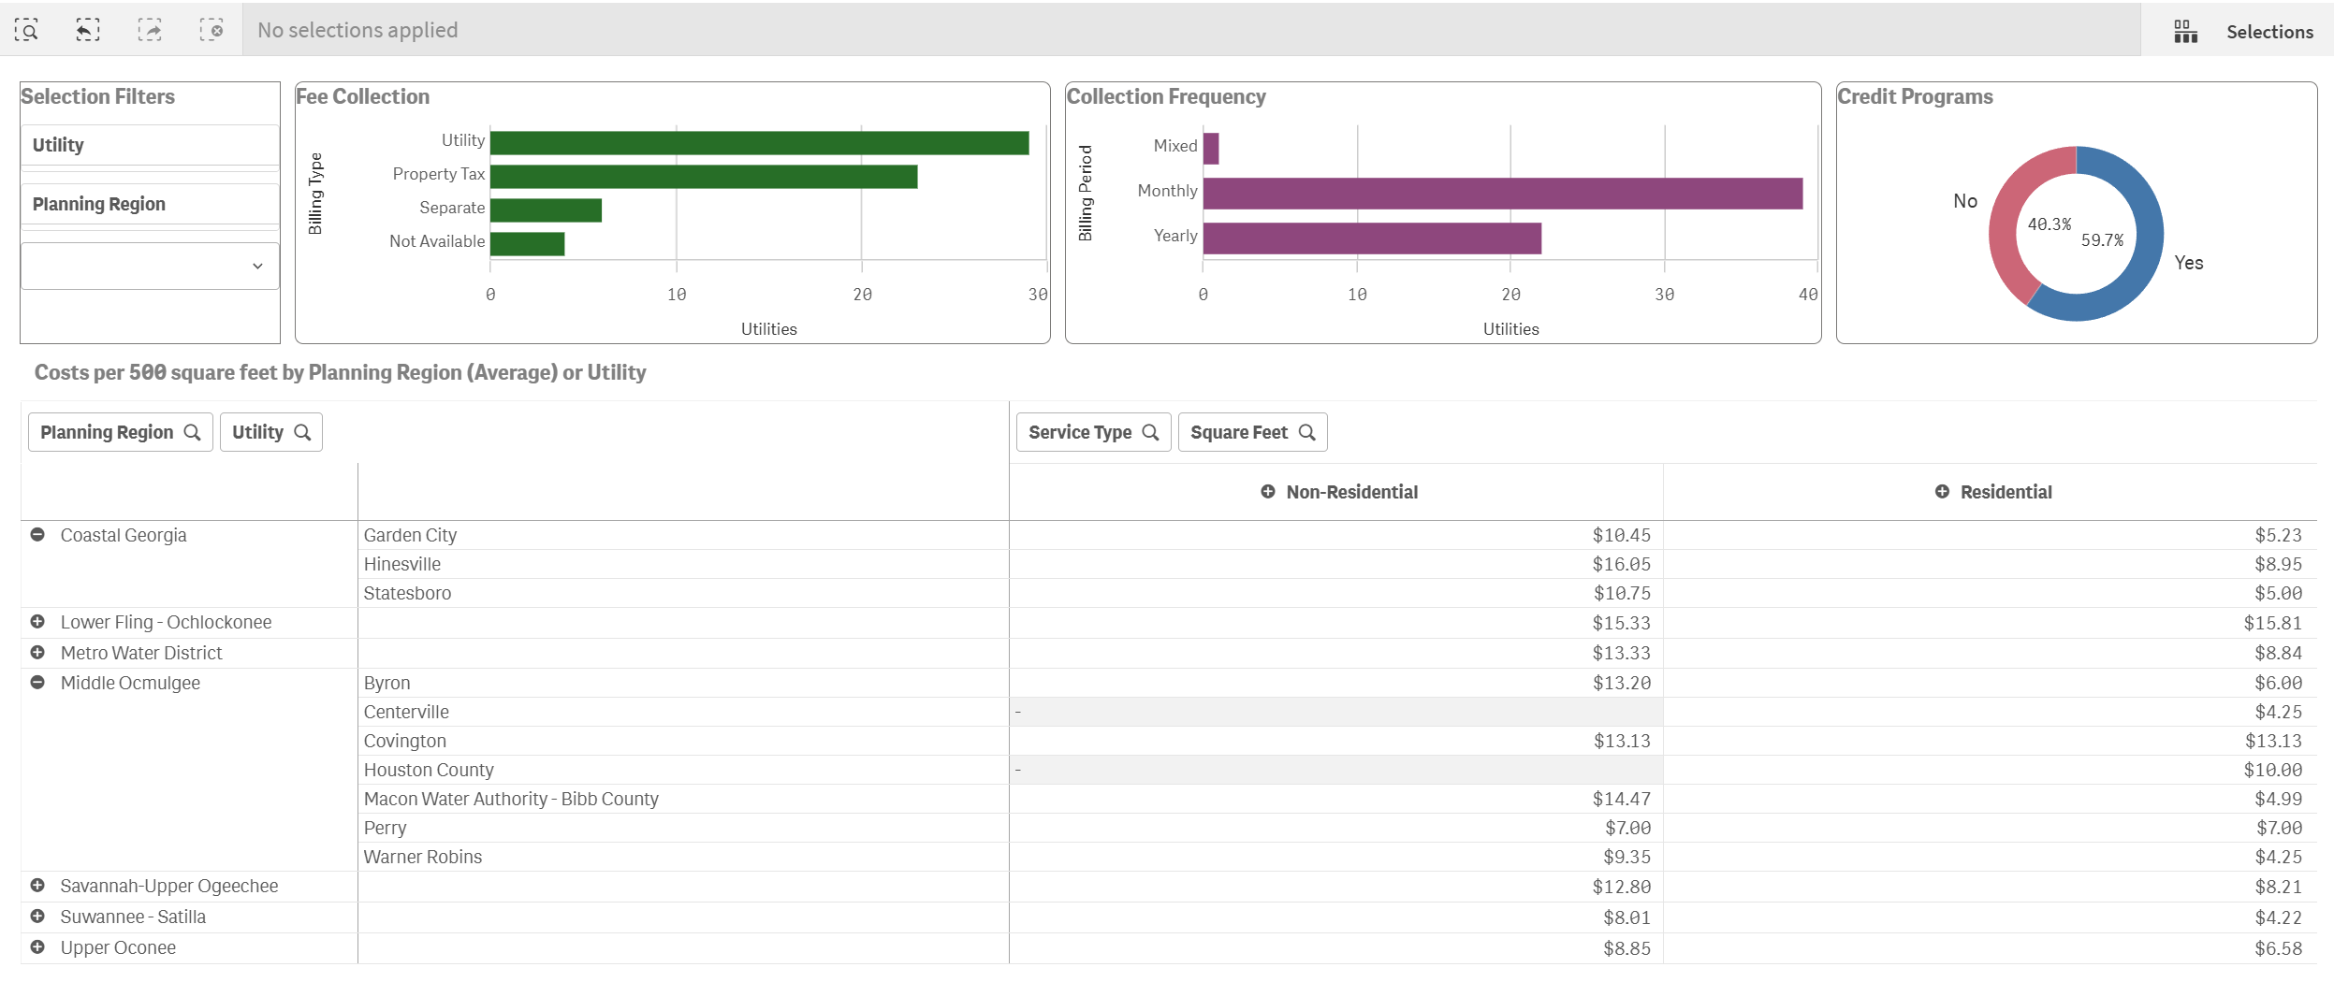Screen dimensions: 2334x982
Task: Expand the Lower Fling - Ochlockonee row
Action: point(37,621)
